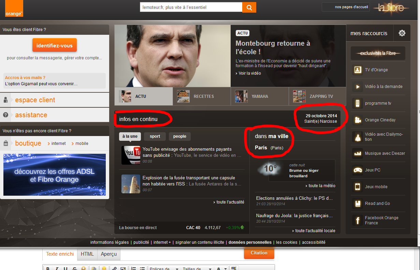Open the Elections annulées à Clichy headline
Viewport: 420px width, 270px height.
(x=294, y=198)
